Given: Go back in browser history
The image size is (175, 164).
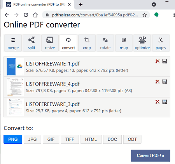Looking at the screenshot, I should coord(7,15).
